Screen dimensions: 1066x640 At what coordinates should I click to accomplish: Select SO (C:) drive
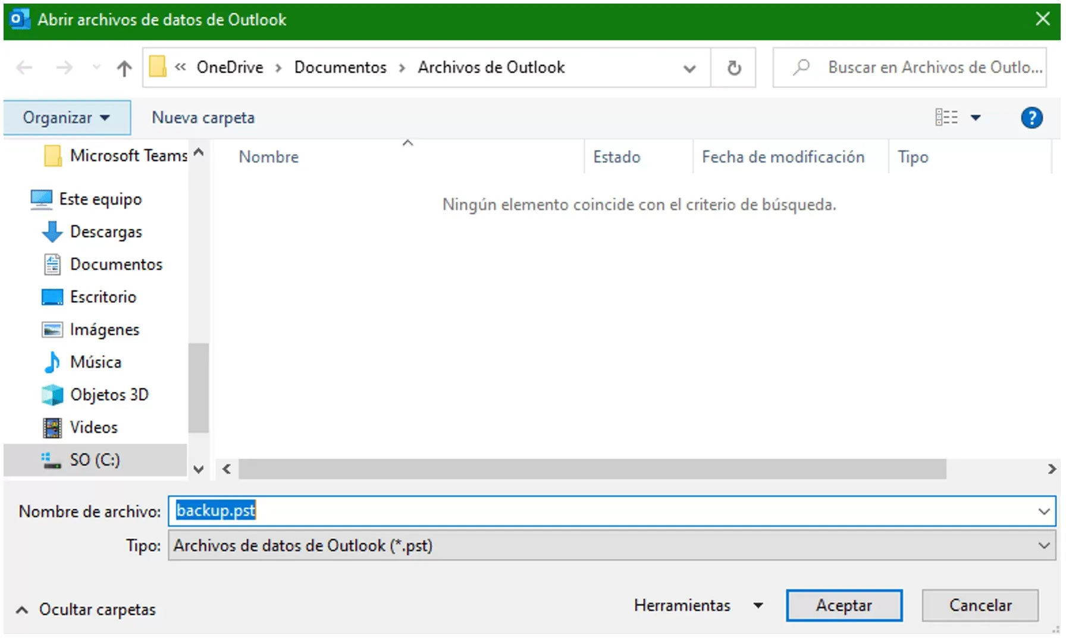95,460
